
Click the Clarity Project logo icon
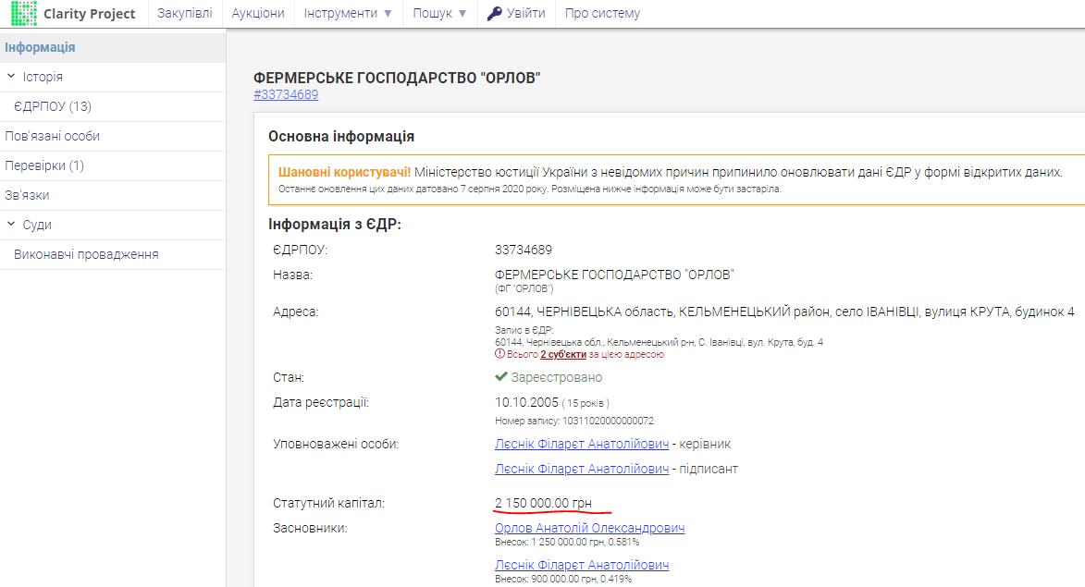click(x=24, y=13)
